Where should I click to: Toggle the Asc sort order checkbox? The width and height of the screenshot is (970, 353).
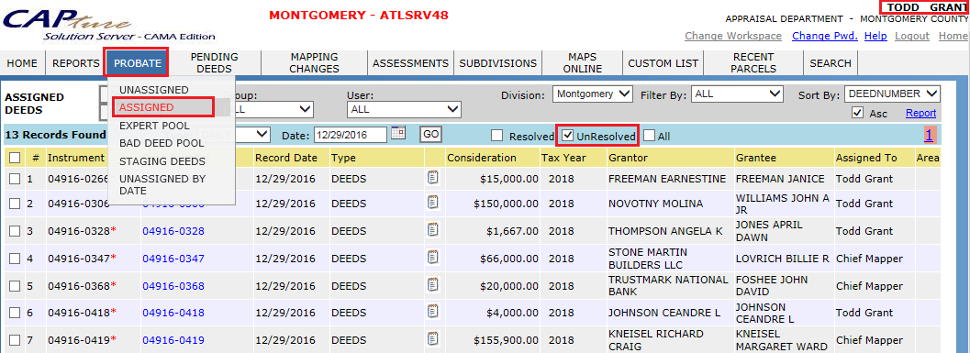857,113
